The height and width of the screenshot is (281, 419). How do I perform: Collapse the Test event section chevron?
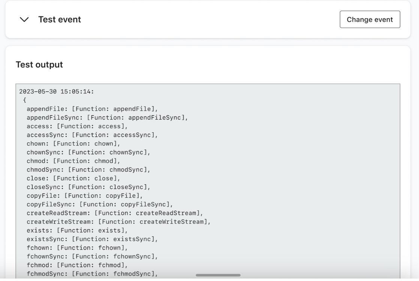point(25,20)
